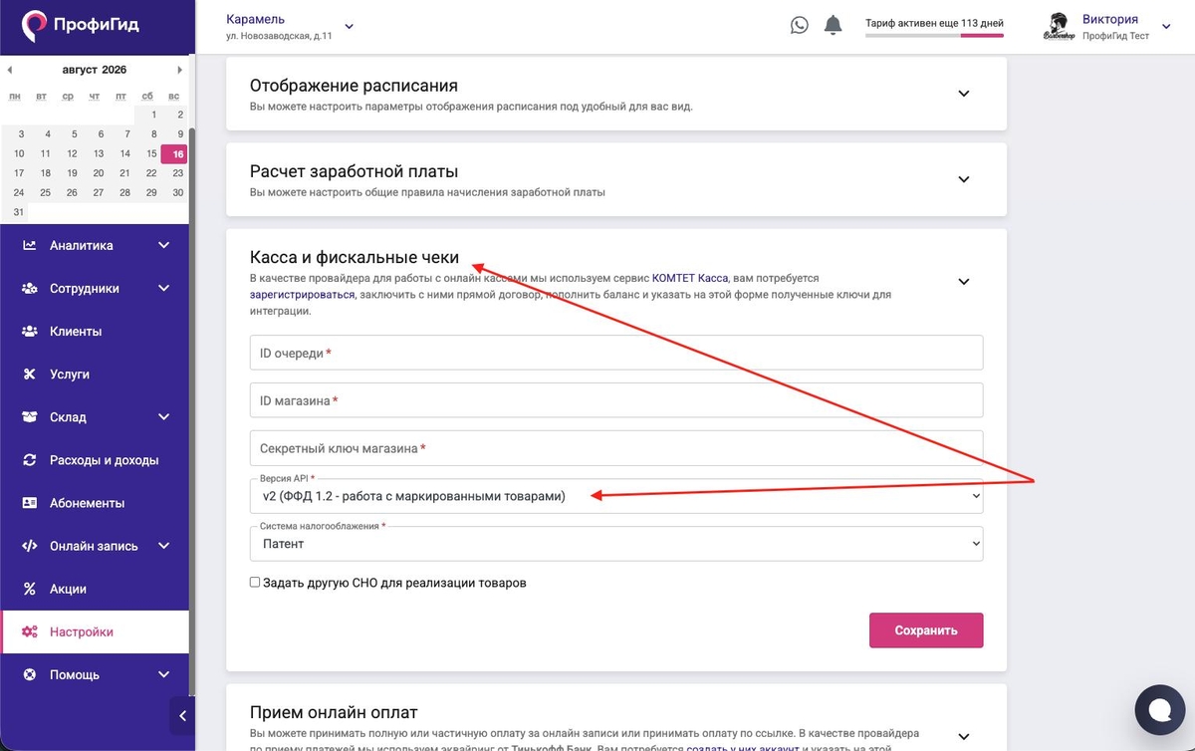Go to previous month in calendar
The image size is (1195, 751).
click(x=10, y=70)
